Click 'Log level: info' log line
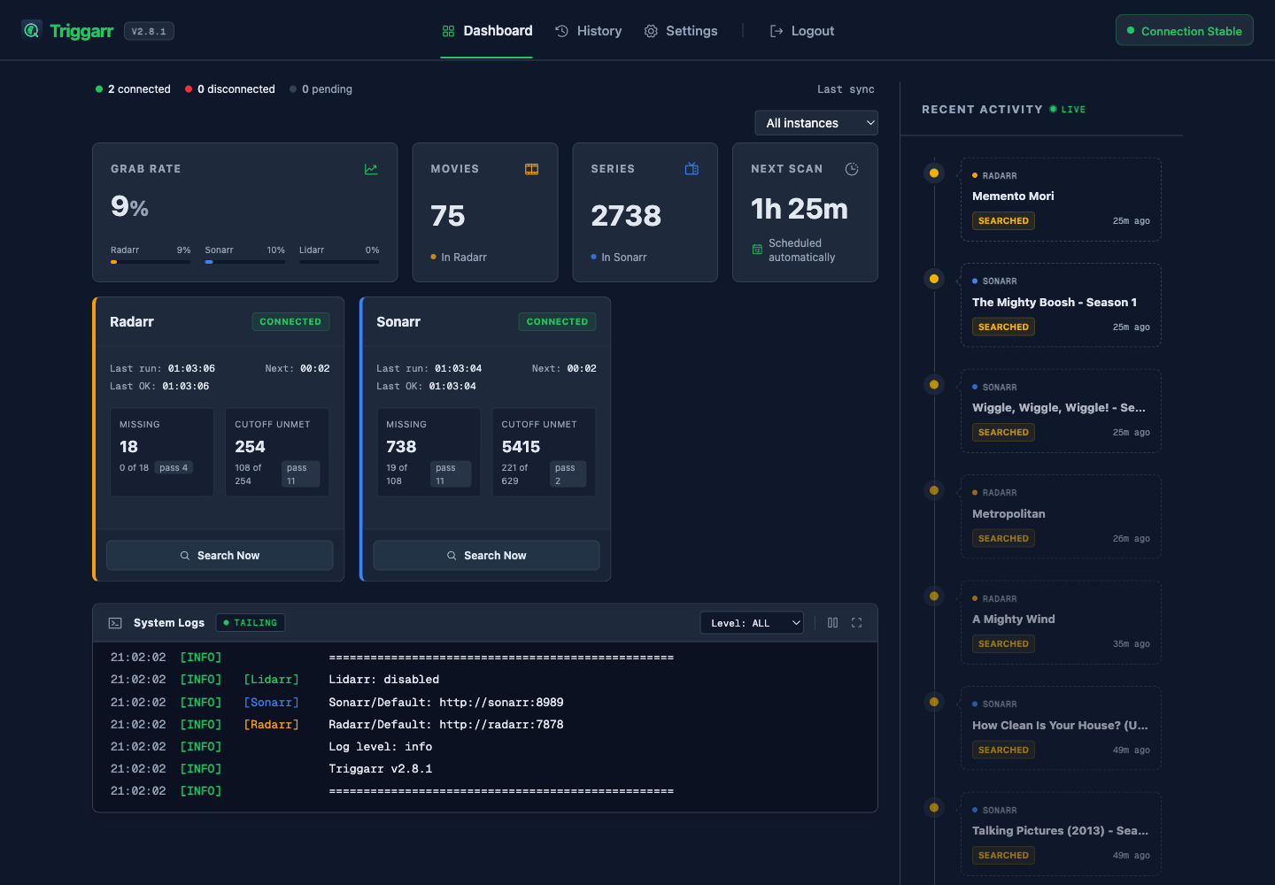Image resolution: width=1275 pixels, height=885 pixels. pyautogui.click(x=381, y=747)
